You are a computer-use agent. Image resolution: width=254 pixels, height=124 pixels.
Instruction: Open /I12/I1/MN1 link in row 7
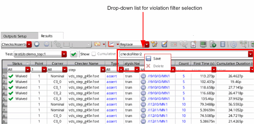click(158, 110)
